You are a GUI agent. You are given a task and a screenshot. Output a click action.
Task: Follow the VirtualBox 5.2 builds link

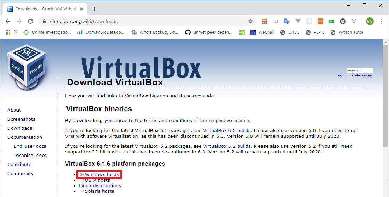pyautogui.click(x=227, y=146)
